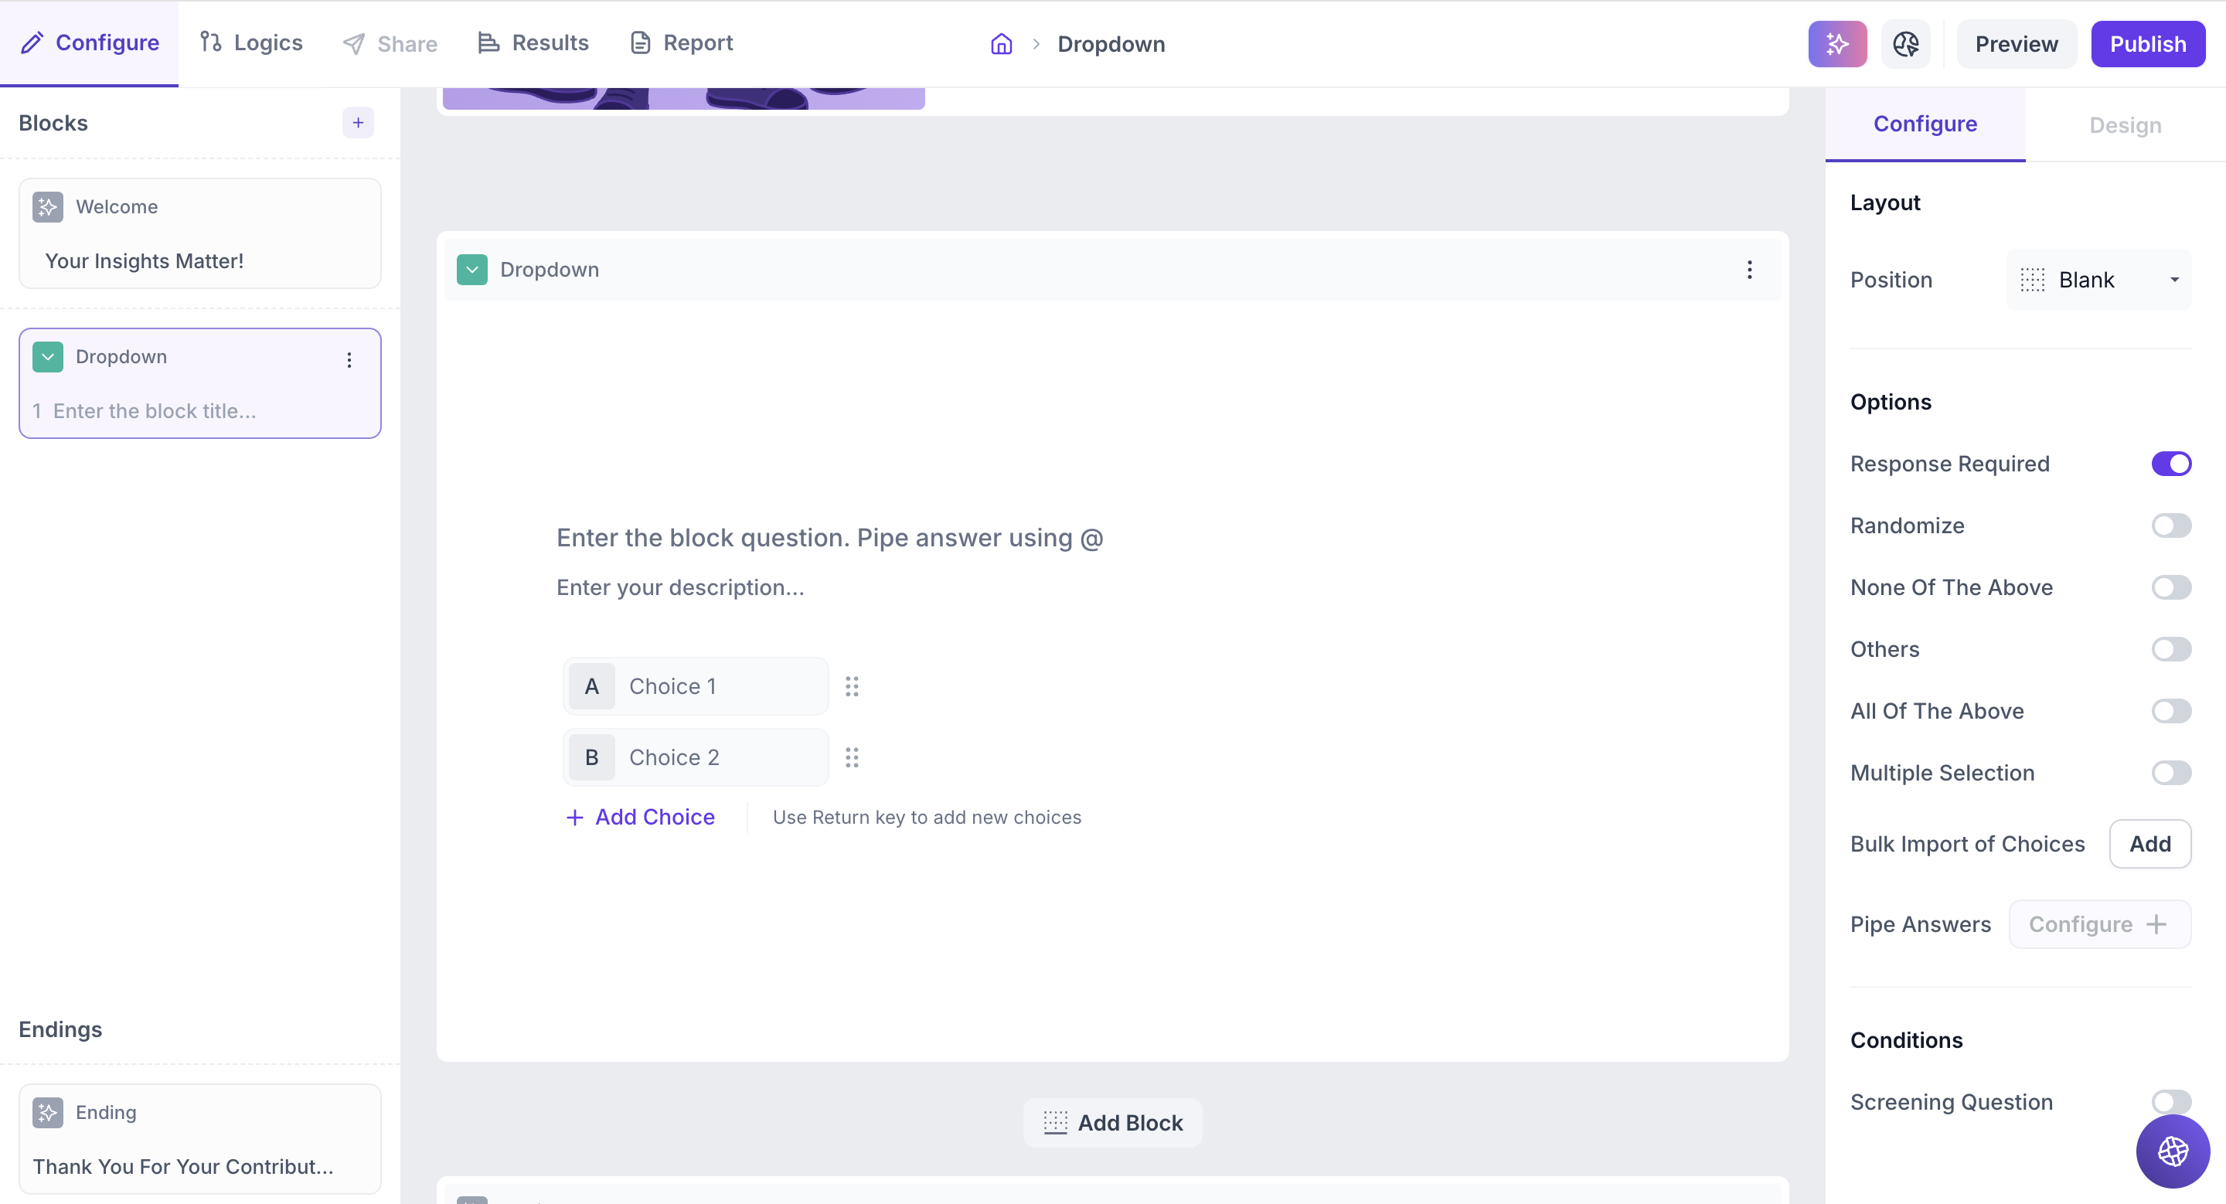The width and height of the screenshot is (2226, 1204).
Task: Click the block question input field
Action: coord(829,538)
